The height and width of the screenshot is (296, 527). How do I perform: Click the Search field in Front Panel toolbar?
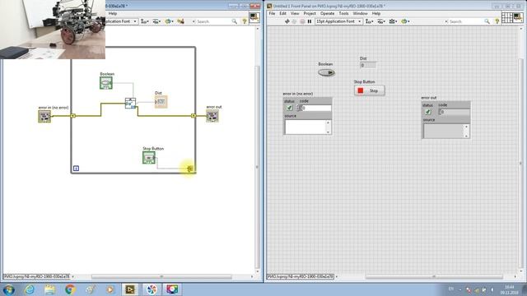tap(464, 21)
